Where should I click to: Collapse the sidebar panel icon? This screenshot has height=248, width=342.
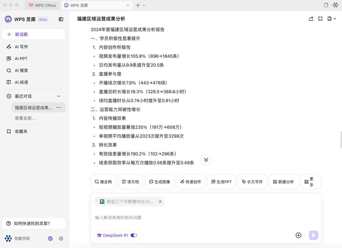[x=61, y=19]
